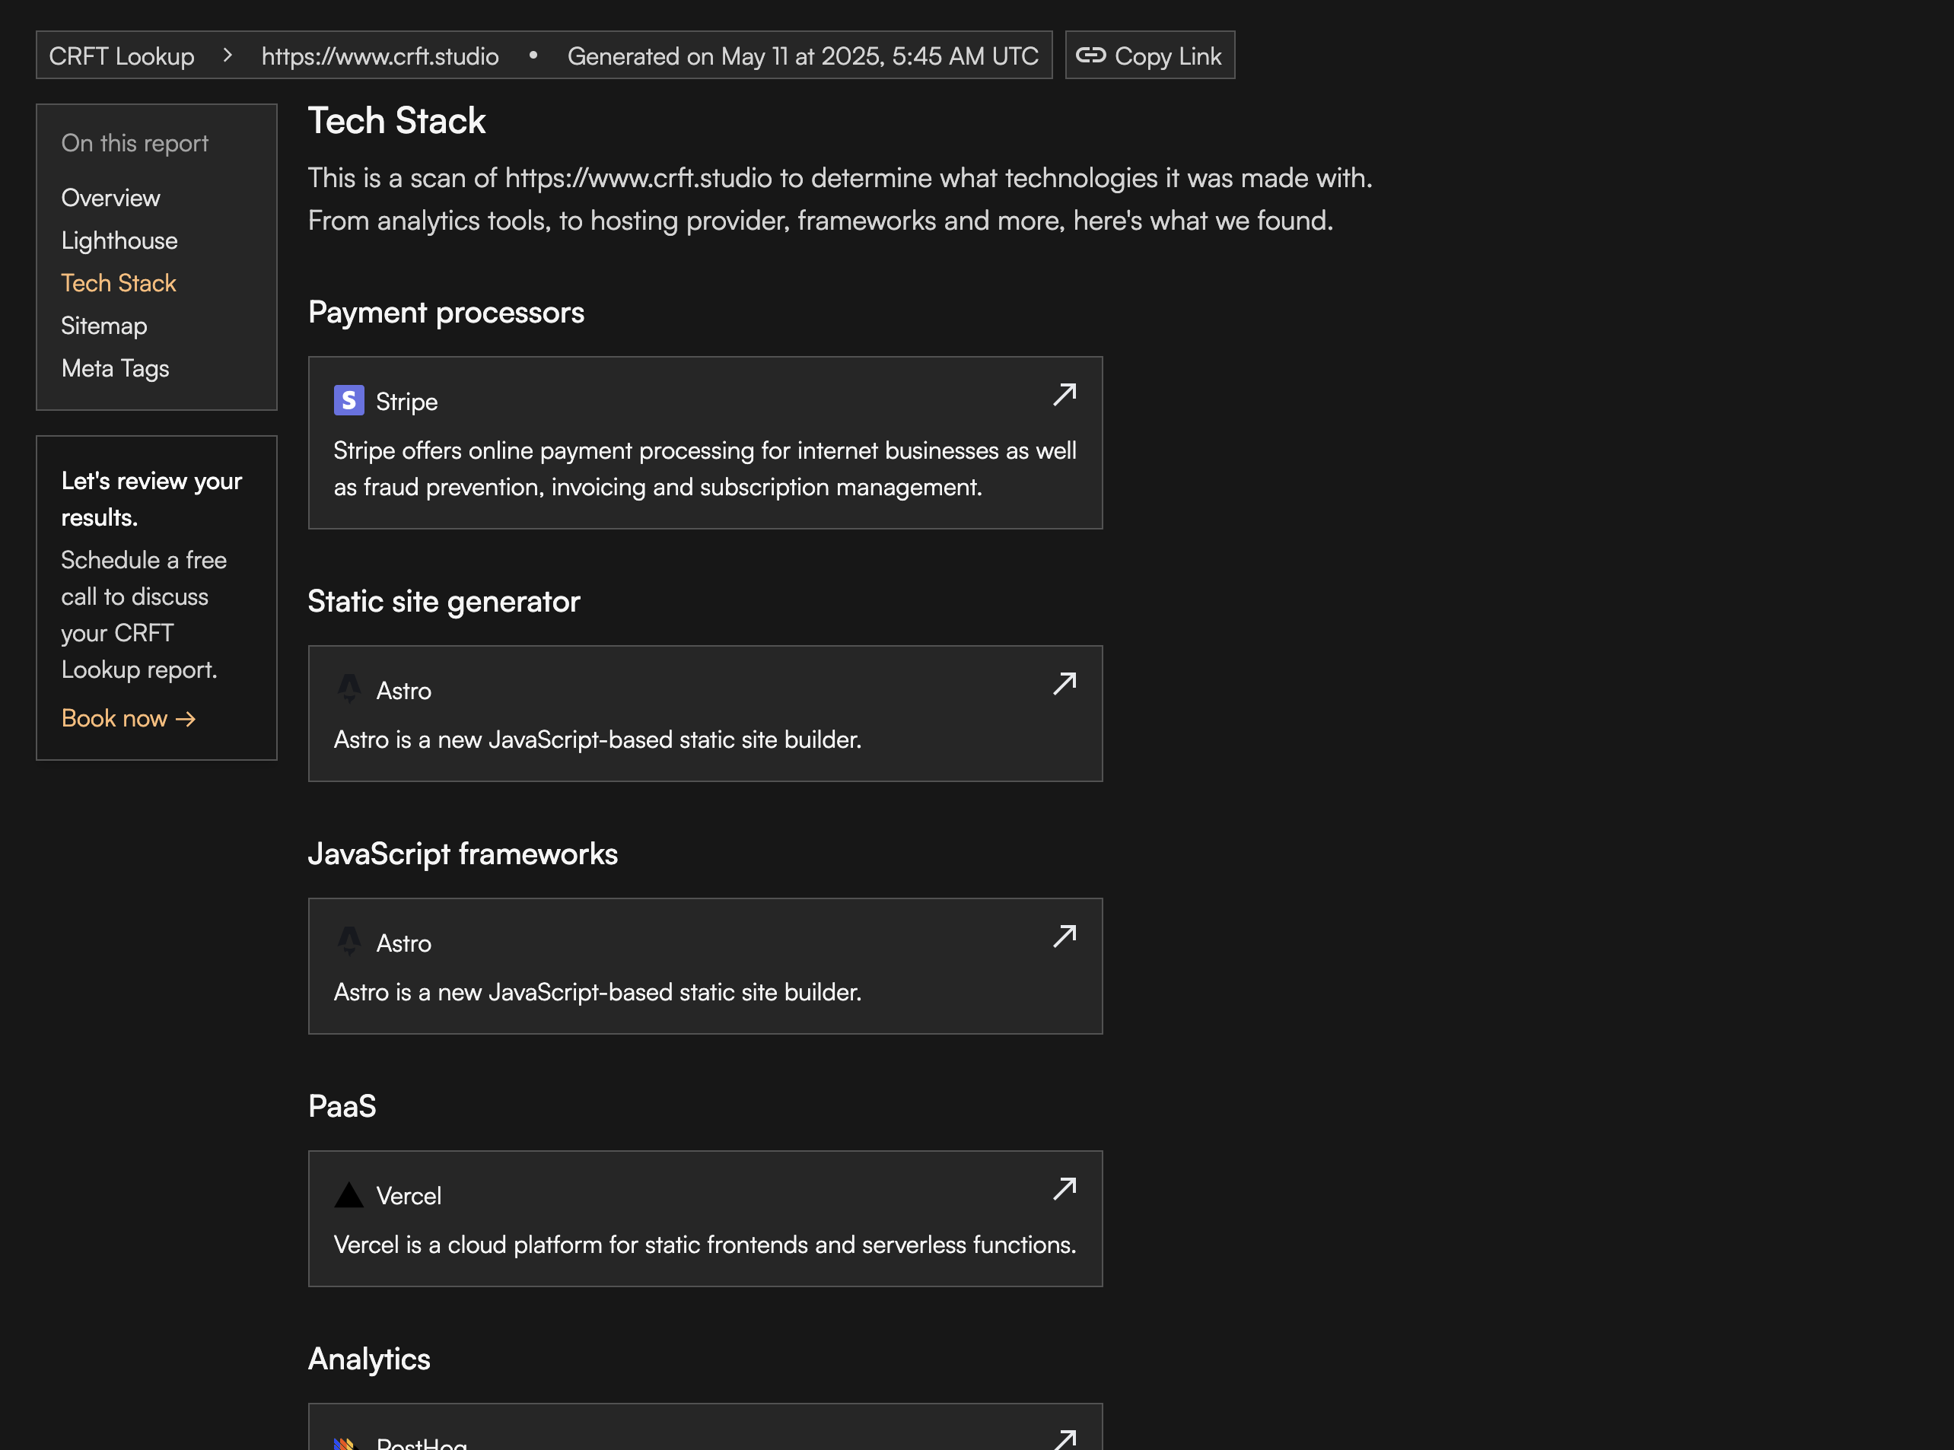
Task: Jump to Lighthouse section
Action: [x=119, y=240]
